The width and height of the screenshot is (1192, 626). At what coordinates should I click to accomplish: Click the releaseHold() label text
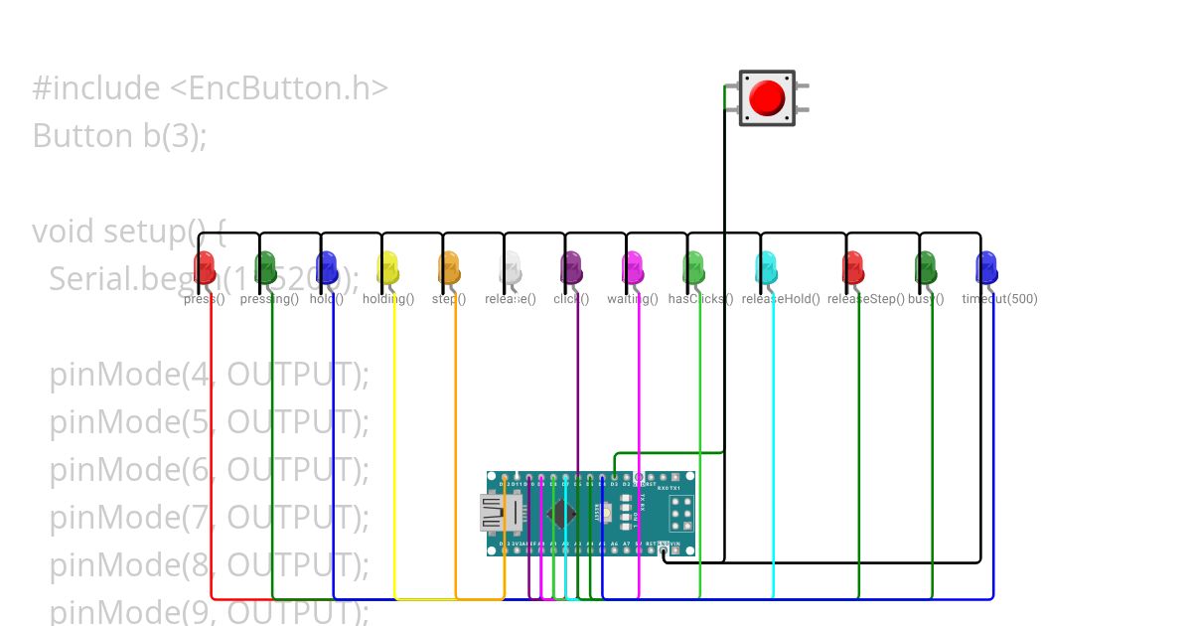(x=782, y=299)
